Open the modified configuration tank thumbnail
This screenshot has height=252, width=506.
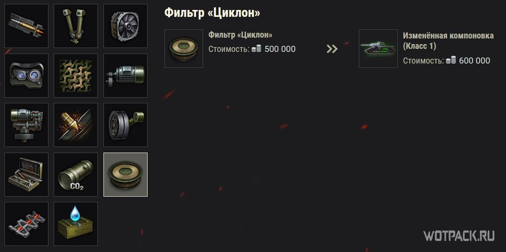(x=378, y=49)
